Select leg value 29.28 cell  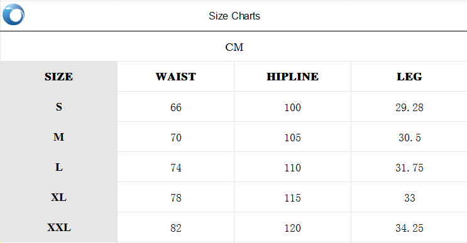point(409,107)
